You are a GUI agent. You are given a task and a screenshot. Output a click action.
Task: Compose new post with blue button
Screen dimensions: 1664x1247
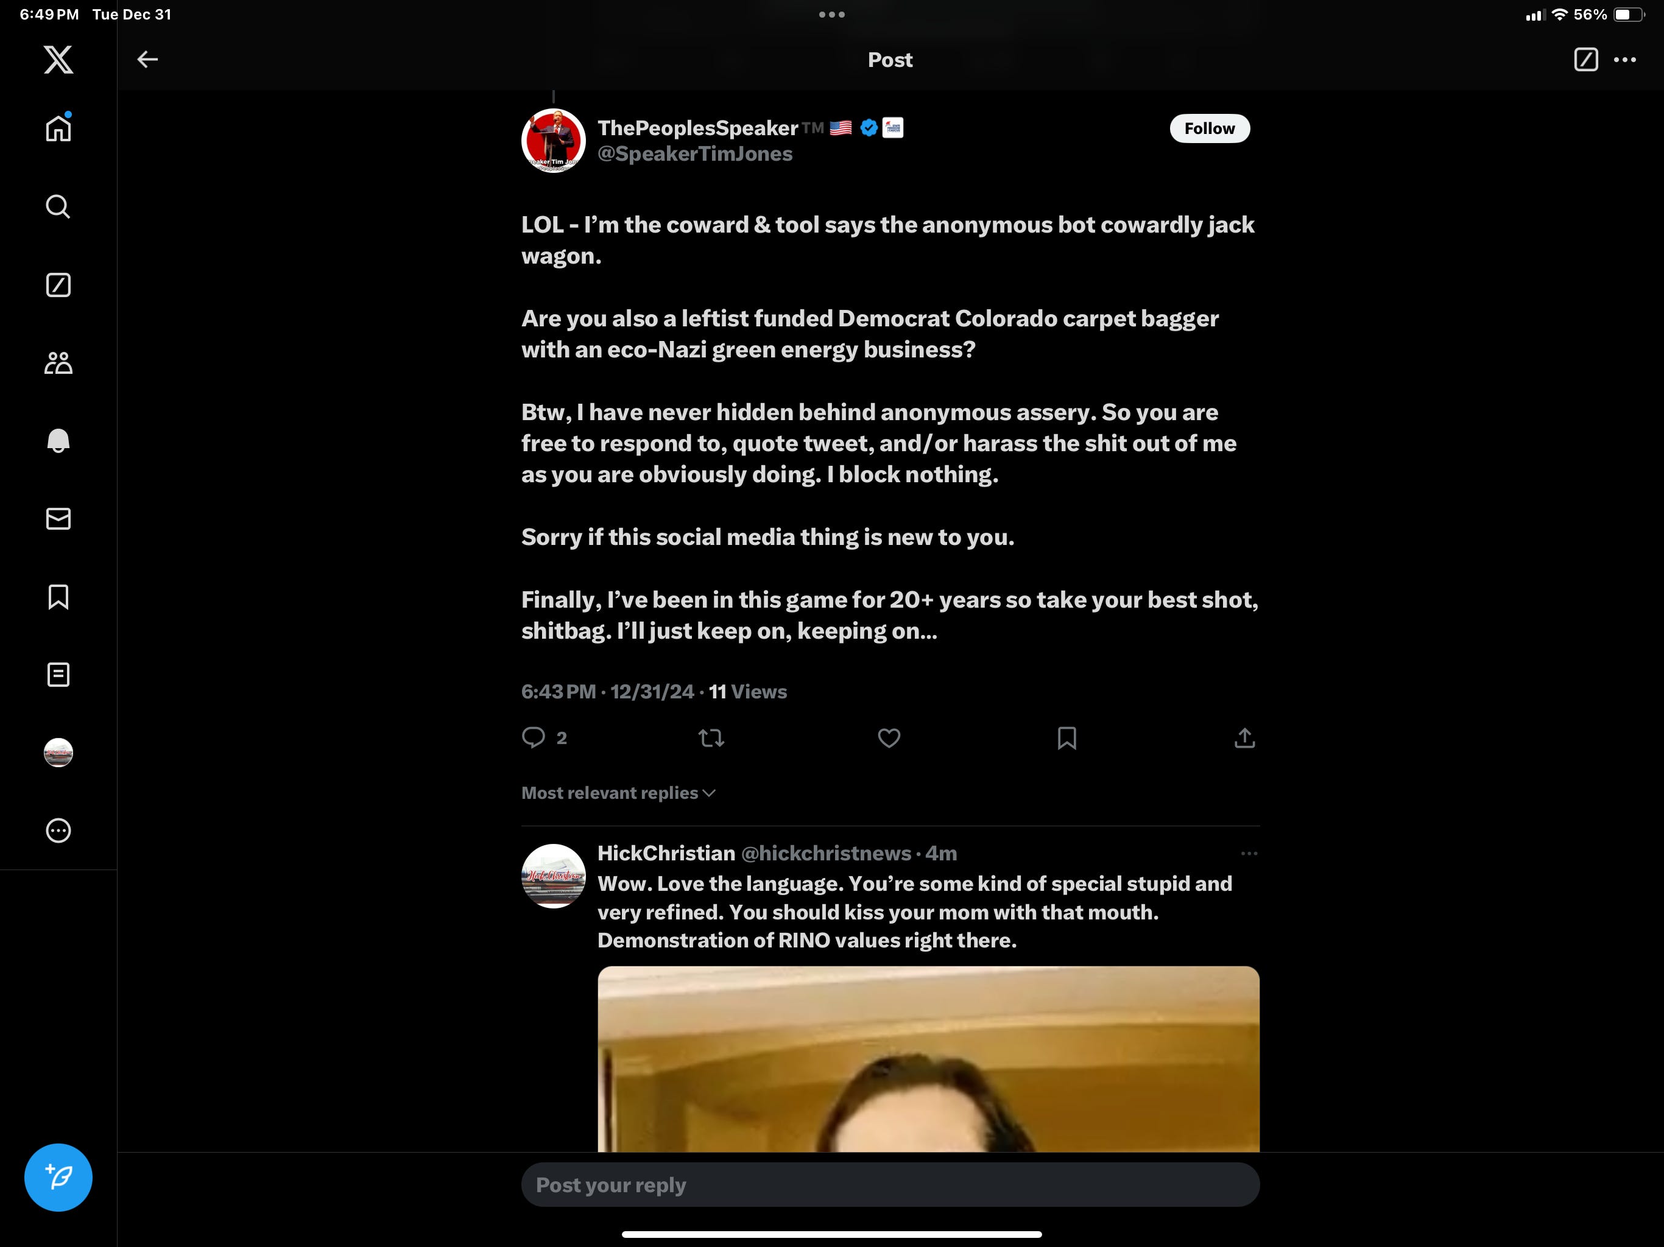click(x=58, y=1177)
